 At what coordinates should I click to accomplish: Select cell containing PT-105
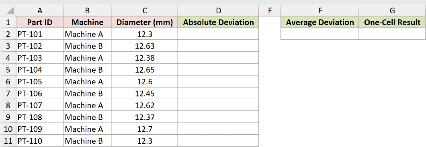point(40,82)
